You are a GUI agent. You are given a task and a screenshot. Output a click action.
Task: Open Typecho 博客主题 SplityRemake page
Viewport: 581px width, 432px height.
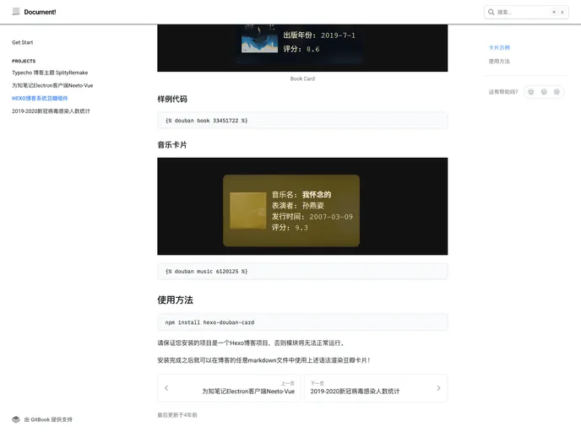50,73
